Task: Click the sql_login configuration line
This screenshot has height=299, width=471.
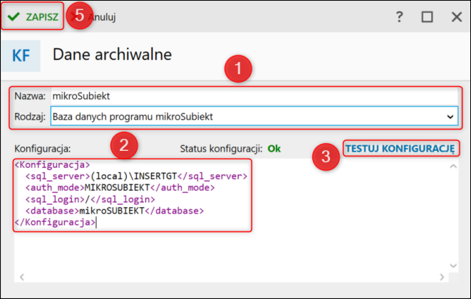Action: [90, 199]
